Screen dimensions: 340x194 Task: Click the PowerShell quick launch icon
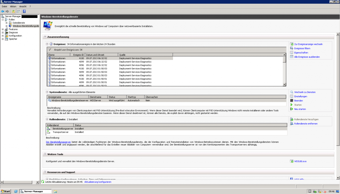click(x=16, y=191)
